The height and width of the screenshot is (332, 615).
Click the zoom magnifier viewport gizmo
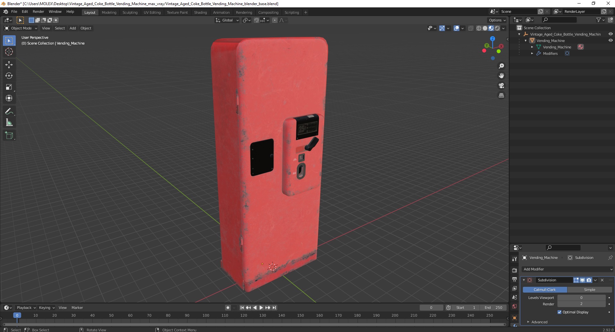tap(501, 66)
